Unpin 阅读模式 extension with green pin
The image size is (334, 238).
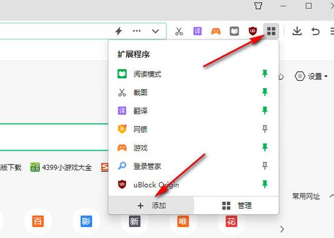click(265, 73)
